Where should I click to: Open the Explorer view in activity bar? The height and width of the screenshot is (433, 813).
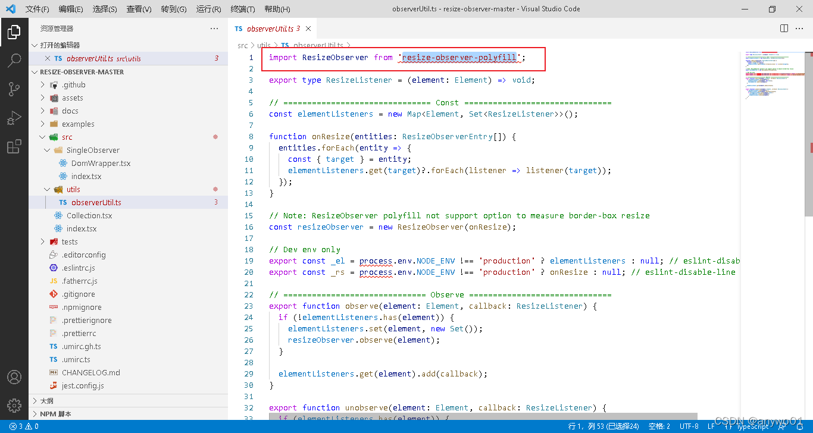[x=14, y=32]
